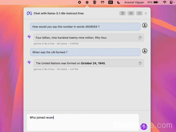Open the calendar 21 menu bar icon
This screenshot has height=132, width=176.
[110, 2]
